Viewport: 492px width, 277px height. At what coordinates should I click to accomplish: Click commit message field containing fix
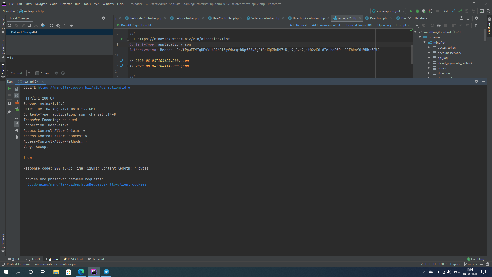(x=59, y=62)
